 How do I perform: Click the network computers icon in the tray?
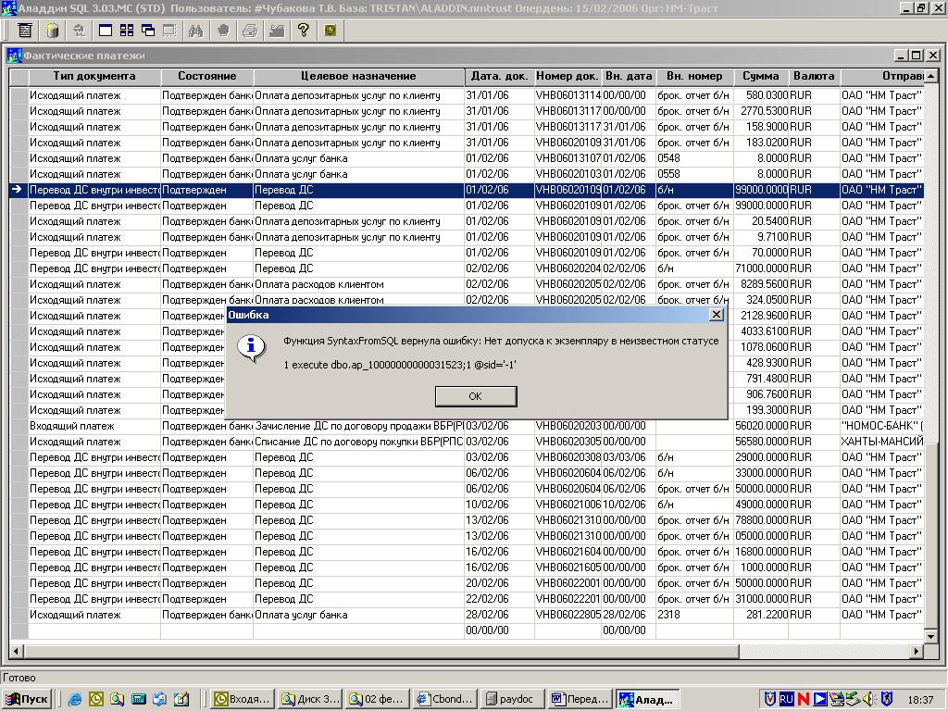(837, 699)
